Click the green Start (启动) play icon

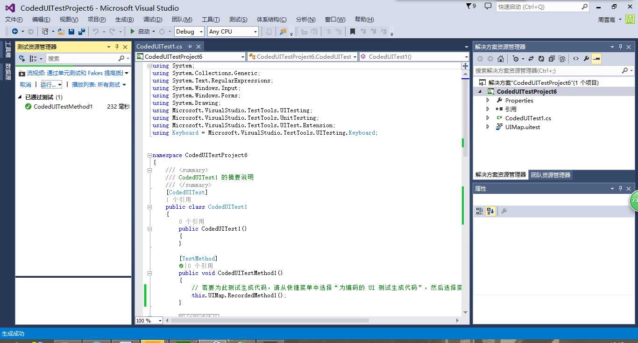(133, 31)
